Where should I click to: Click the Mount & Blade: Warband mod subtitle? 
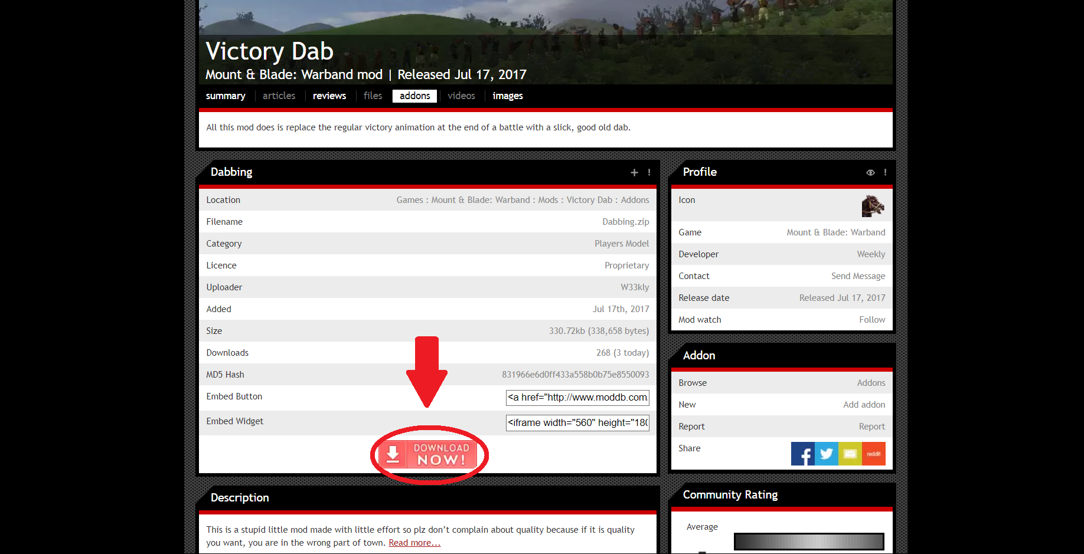(294, 75)
